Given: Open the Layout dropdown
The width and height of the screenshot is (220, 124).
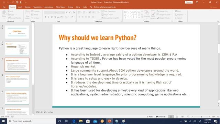Looking at the screenshot, I should (x=35, y=11).
